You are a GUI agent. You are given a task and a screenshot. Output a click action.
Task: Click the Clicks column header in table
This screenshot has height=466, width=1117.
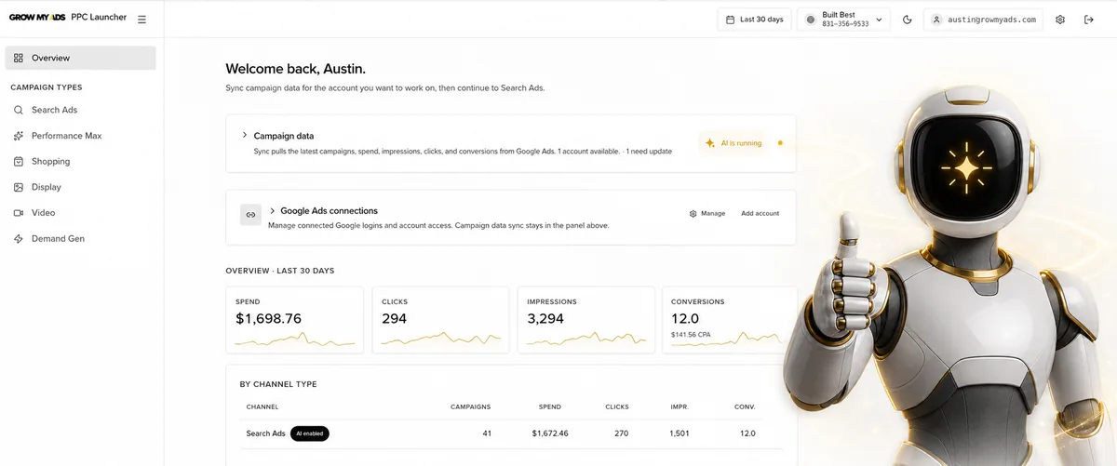(x=617, y=406)
